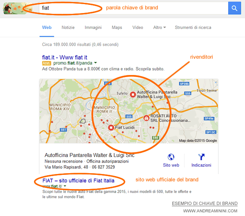245x216 pixels.
Task: Open the Maps search tab
Action: coord(117,27)
